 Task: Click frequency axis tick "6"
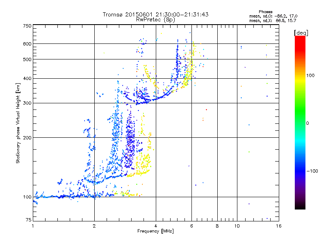[191, 226]
